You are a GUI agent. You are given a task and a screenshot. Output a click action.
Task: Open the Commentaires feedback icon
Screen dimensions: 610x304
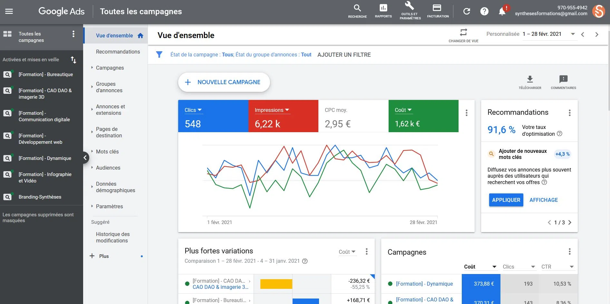click(563, 79)
